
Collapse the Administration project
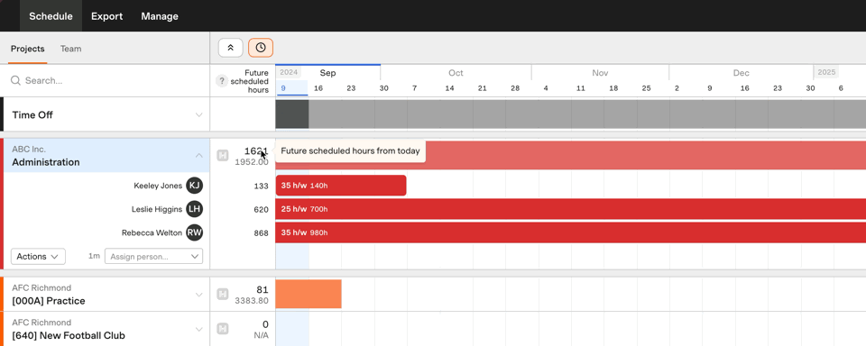(x=198, y=156)
